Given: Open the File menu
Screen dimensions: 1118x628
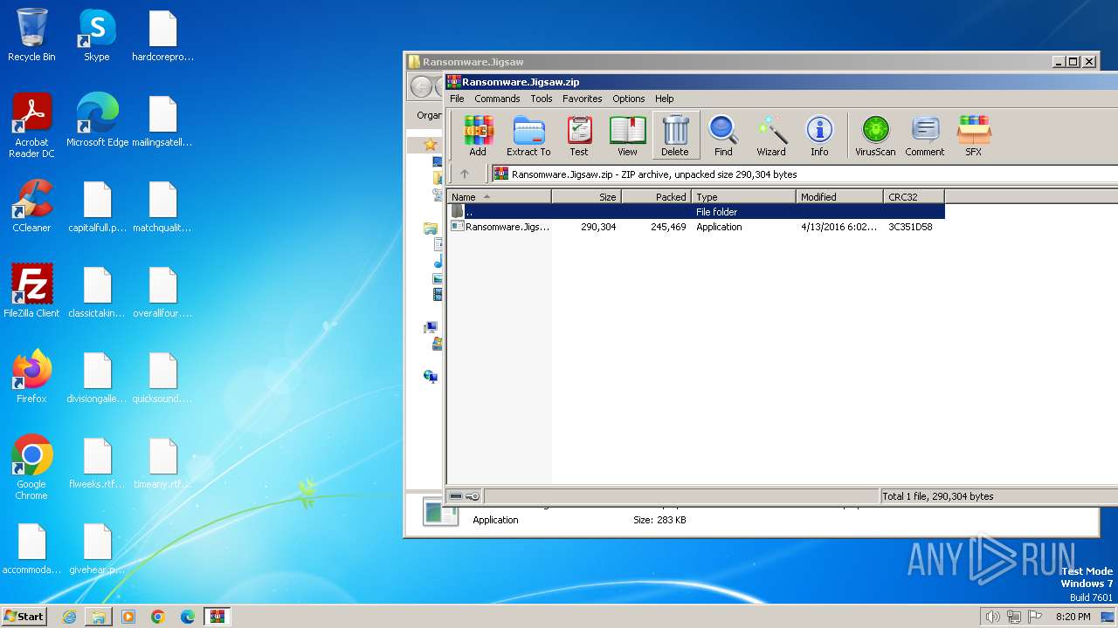Looking at the screenshot, I should tap(457, 99).
